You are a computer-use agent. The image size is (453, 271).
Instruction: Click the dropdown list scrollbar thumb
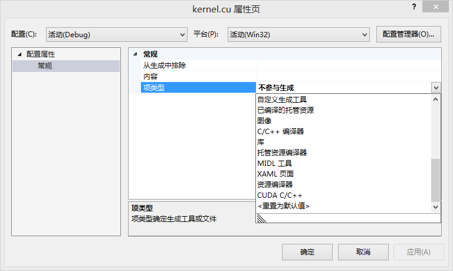point(436,180)
